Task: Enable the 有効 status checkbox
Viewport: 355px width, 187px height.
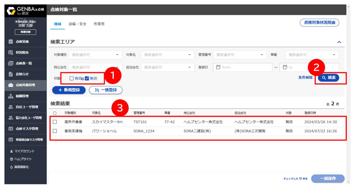Action: [x=72, y=78]
